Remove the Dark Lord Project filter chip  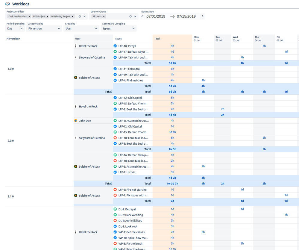[29, 16]
